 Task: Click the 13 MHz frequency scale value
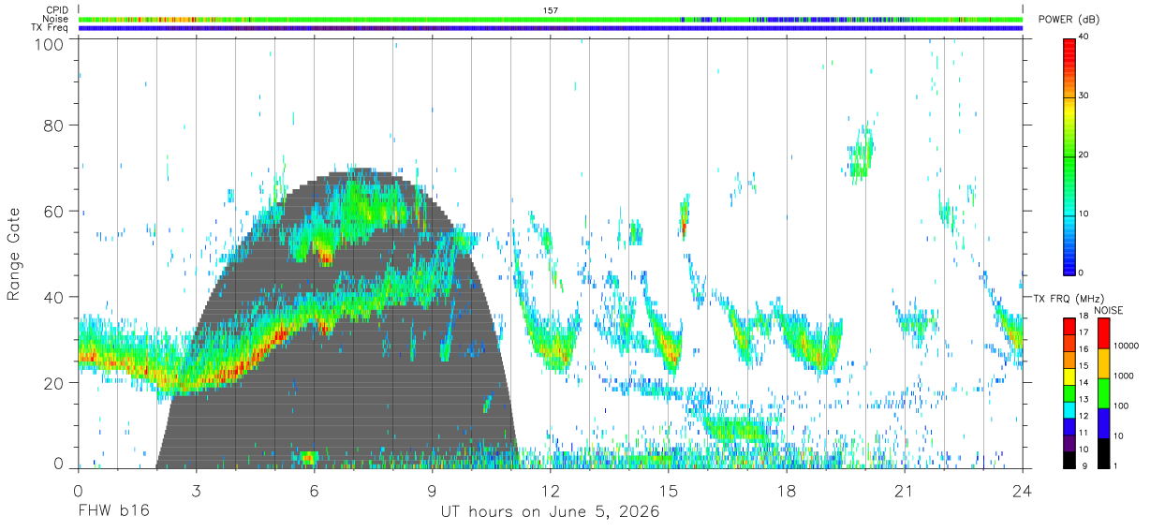click(1084, 399)
